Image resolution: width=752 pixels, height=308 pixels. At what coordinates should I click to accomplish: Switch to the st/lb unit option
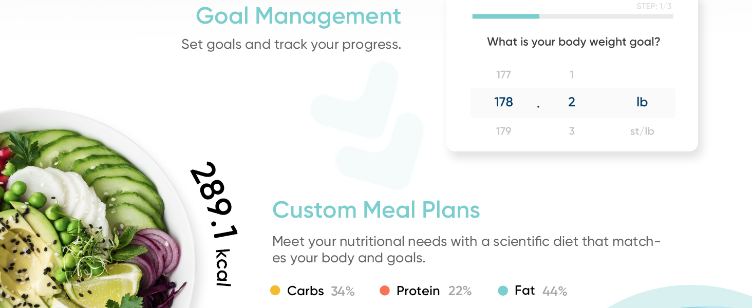[x=641, y=131]
